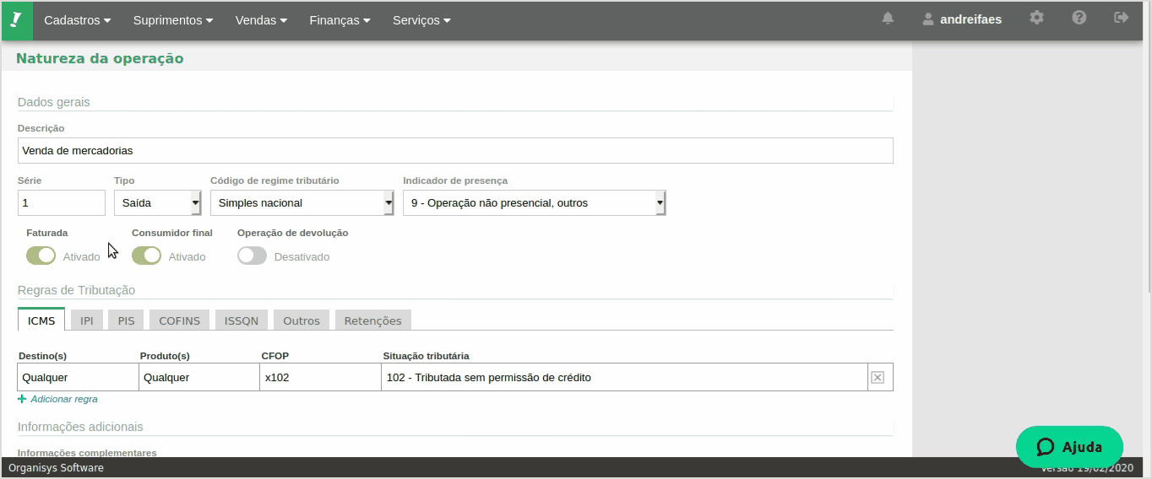
Task: Open the Indicador de presença dropdown
Action: click(x=534, y=203)
